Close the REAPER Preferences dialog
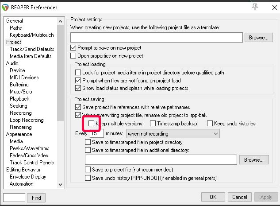Screen dimensions: 280x206 (274, 8)
